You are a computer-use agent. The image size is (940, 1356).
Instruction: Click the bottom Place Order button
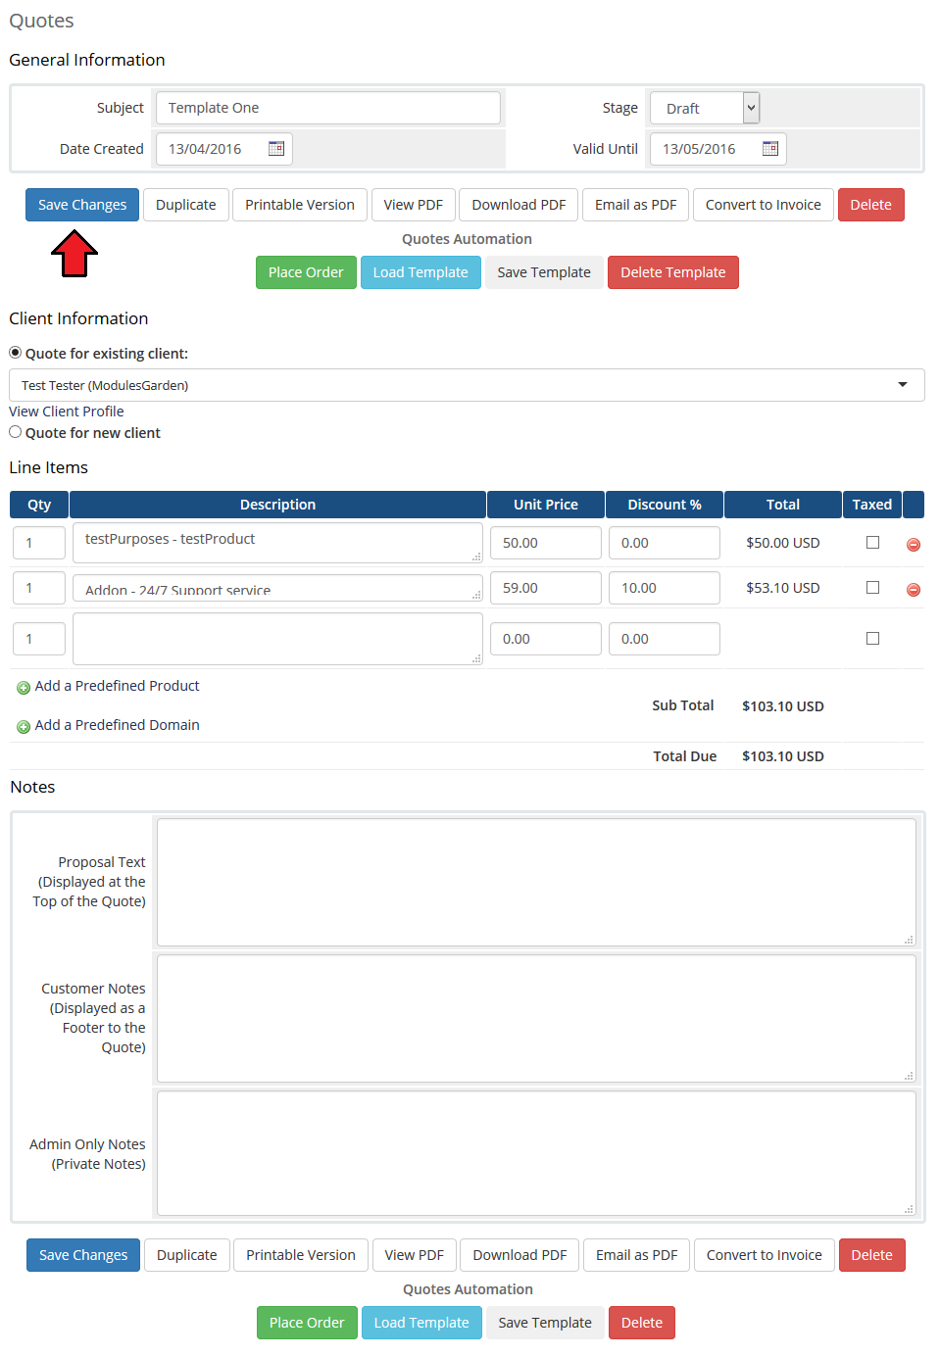[307, 1323]
